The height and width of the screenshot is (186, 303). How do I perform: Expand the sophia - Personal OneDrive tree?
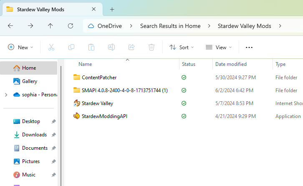click(6, 95)
